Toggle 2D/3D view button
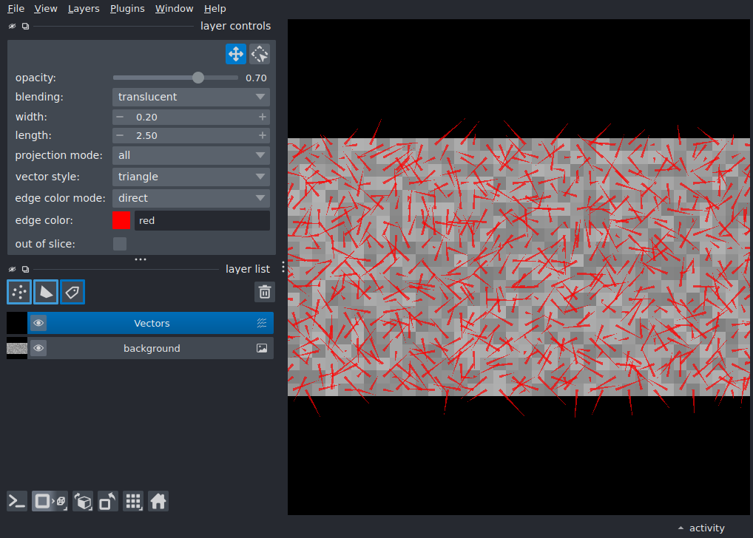The height and width of the screenshot is (538, 753). pyautogui.click(x=50, y=502)
